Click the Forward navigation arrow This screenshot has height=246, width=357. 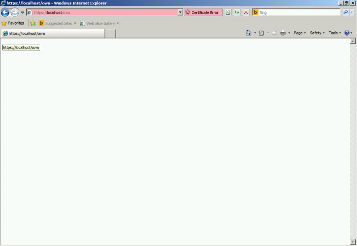click(x=15, y=13)
